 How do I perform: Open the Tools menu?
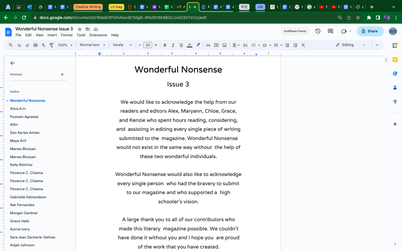pyautogui.click(x=81, y=35)
